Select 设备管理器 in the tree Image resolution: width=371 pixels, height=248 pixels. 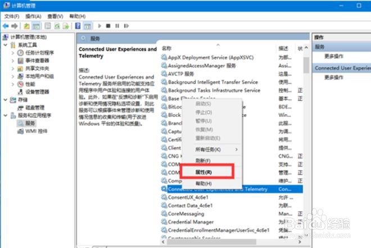37,92
